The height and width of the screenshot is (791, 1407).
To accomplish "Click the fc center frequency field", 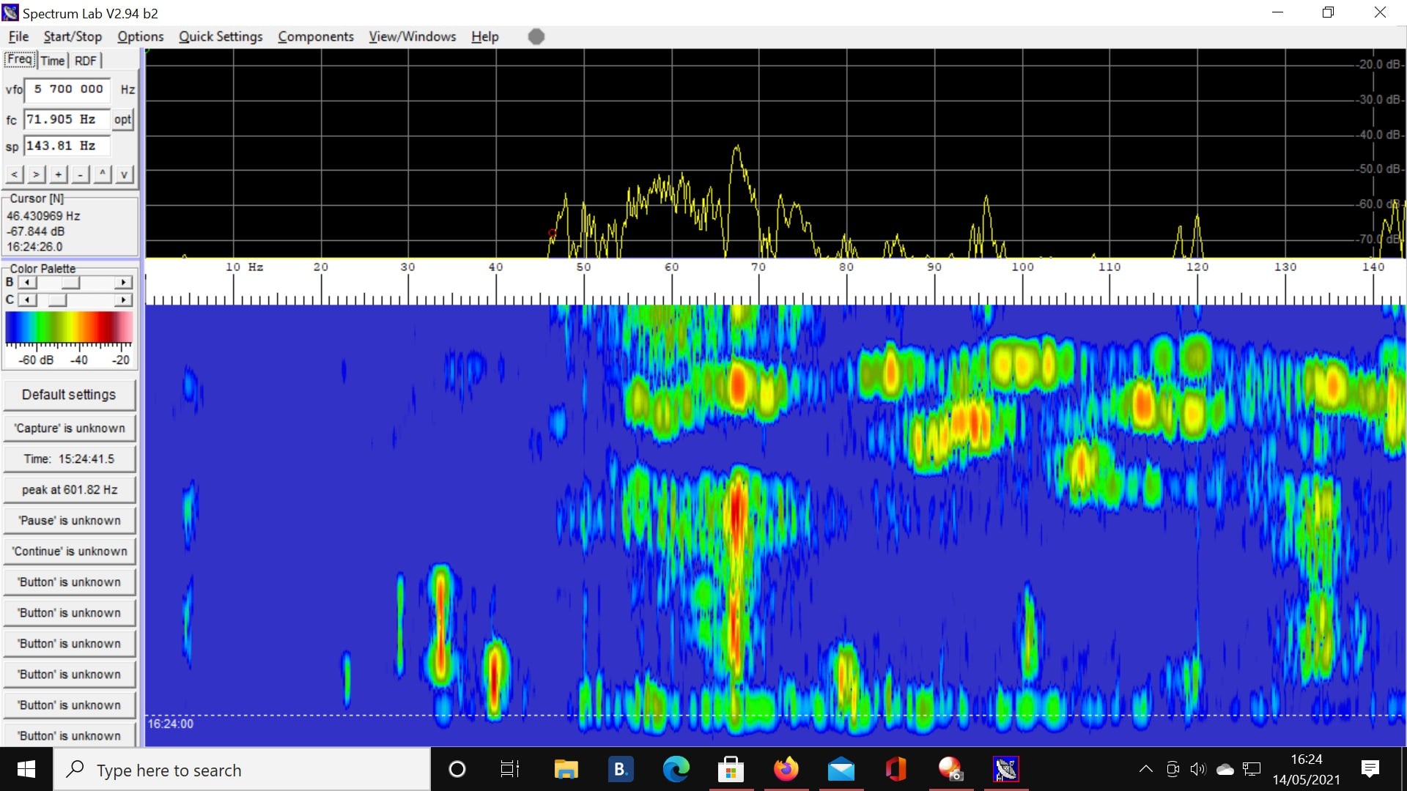I will tap(67, 119).
